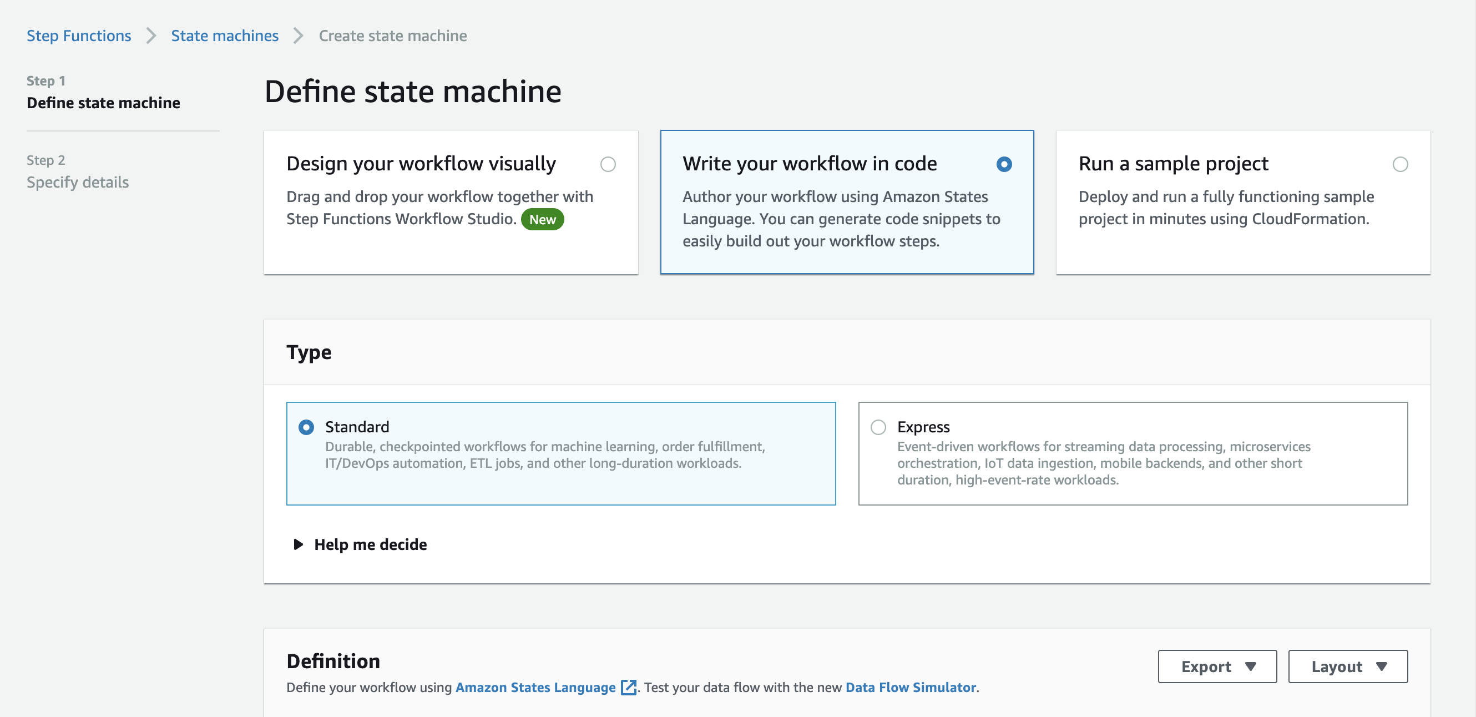Keep Standard selected as the workflow type
Image resolution: width=1476 pixels, height=717 pixels.
307,426
